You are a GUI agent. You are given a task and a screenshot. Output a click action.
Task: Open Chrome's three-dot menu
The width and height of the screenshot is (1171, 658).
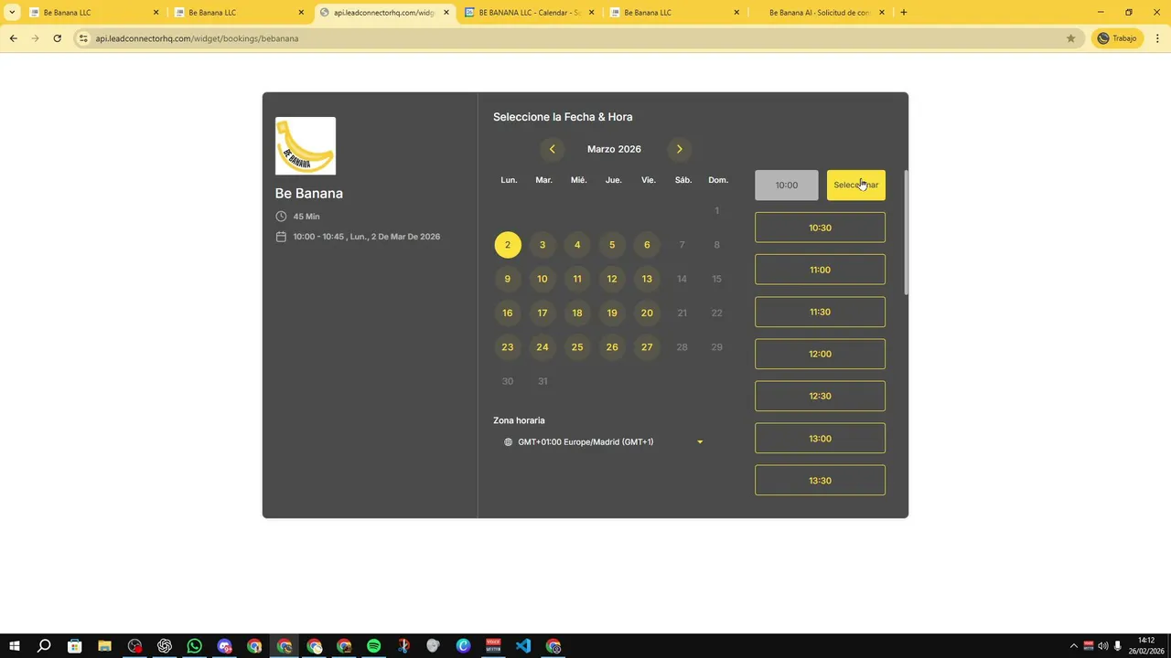1157,38
